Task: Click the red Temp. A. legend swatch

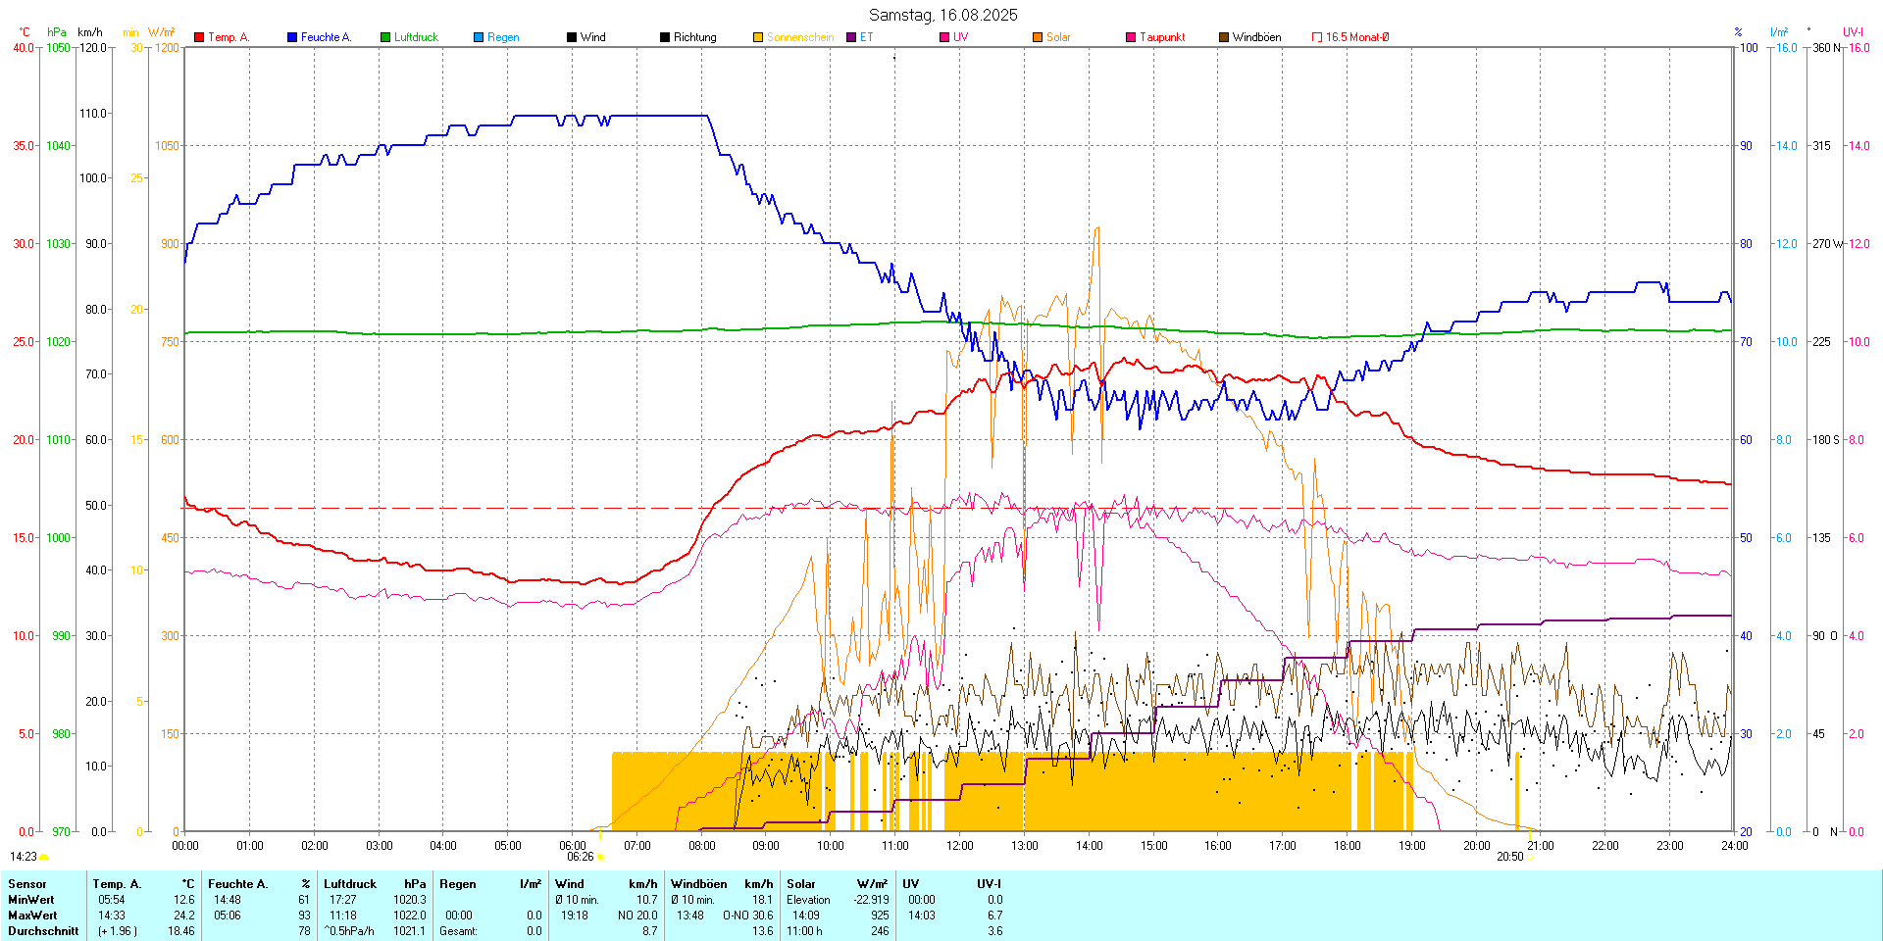Action: [199, 37]
